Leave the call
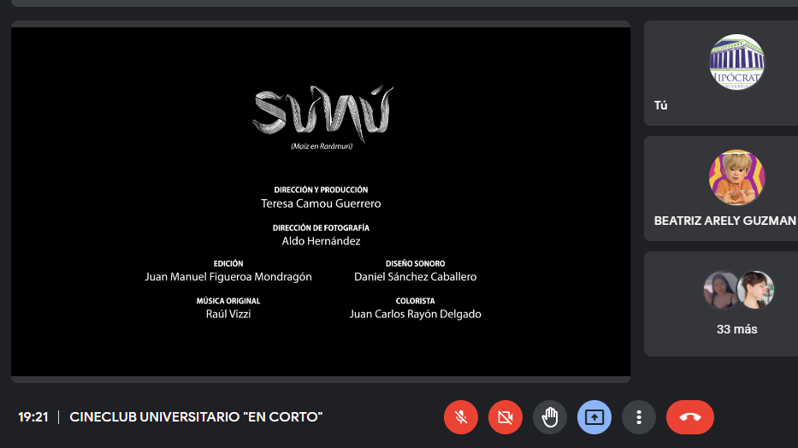Image resolution: width=798 pixels, height=448 pixels. click(x=690, y=417)
